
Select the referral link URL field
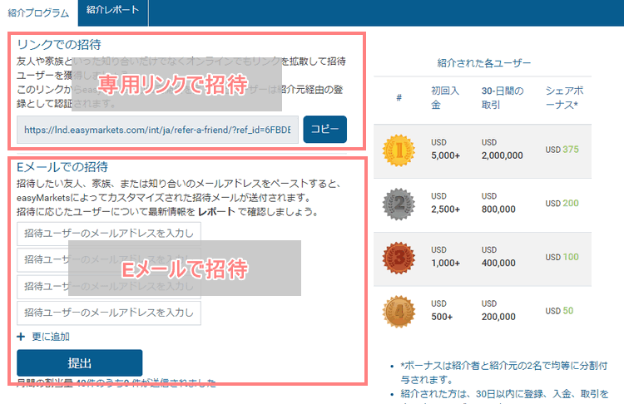(157, 130)
